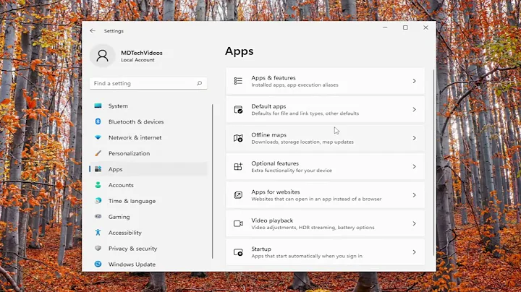Click 'Defaults for file and link types' text
The image size is (521, 292).
(305, 113)
